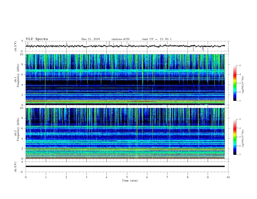Image resolution: width=257 pixels, height=199 pixels.
Task: Click the 'ch.3(V)' axis label
Action: (x=16, y=167)
